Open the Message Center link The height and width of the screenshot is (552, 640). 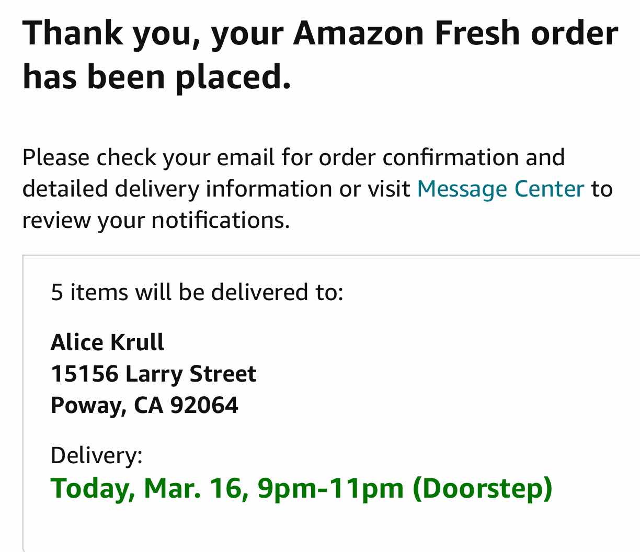click(x=500, y=189)
